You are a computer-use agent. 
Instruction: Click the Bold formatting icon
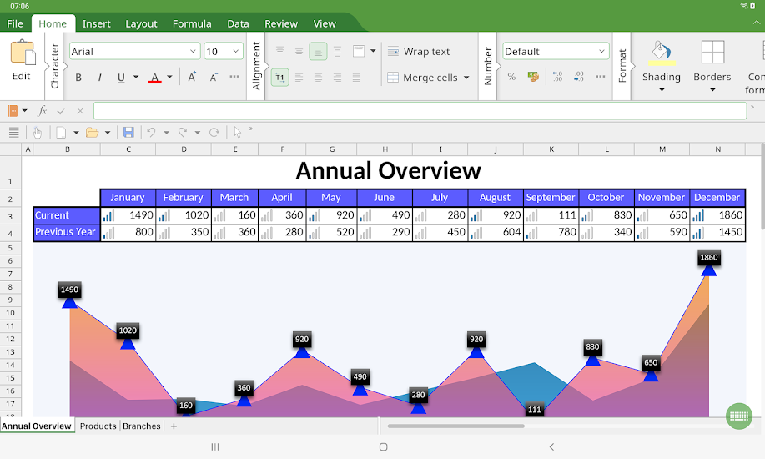pyautogui.click(x=78, y=78)
